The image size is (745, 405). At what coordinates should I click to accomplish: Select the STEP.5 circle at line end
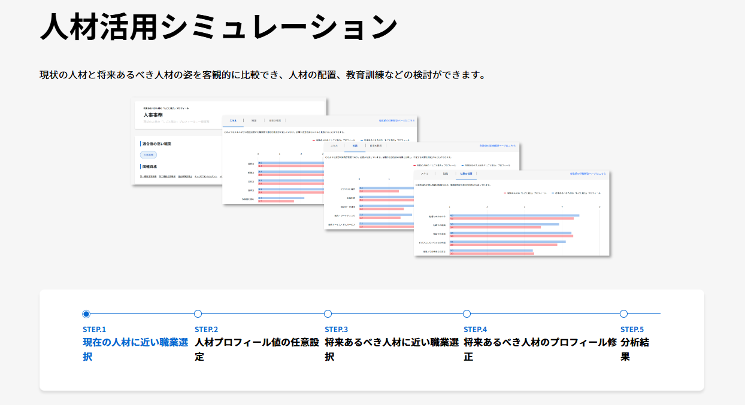pyautogui.click(x=623, y=314)
